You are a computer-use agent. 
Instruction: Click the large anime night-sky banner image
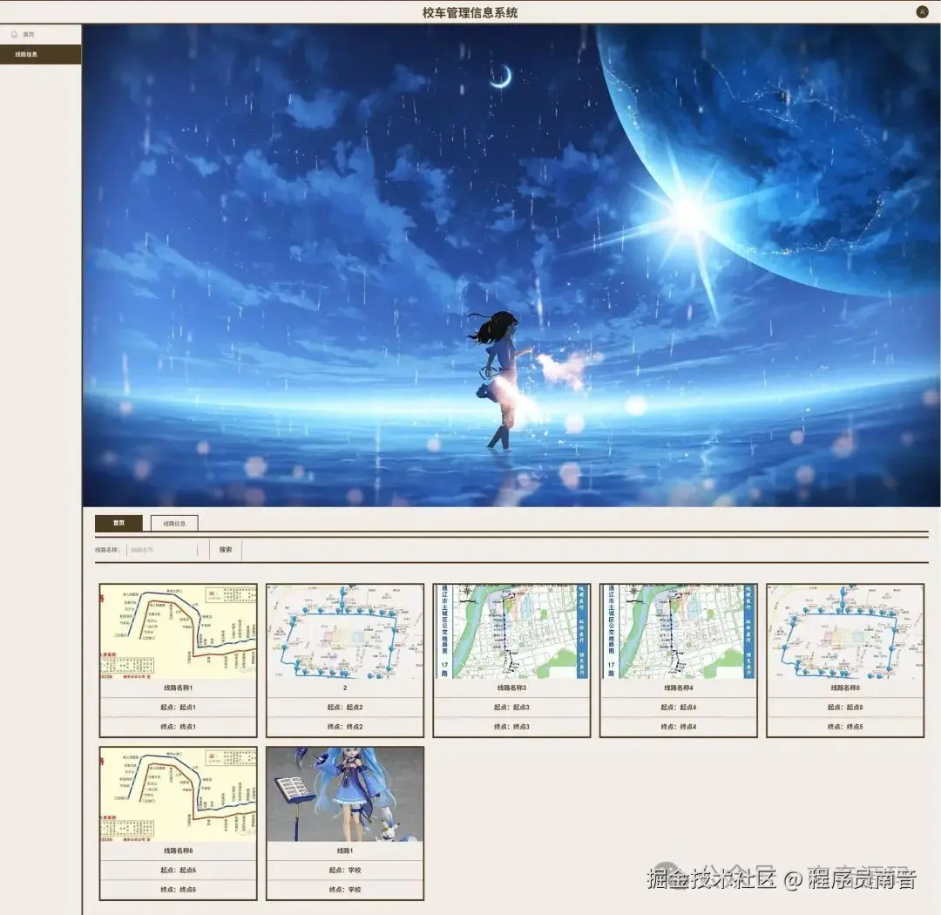pyautogui.click(x=511, y=265)
